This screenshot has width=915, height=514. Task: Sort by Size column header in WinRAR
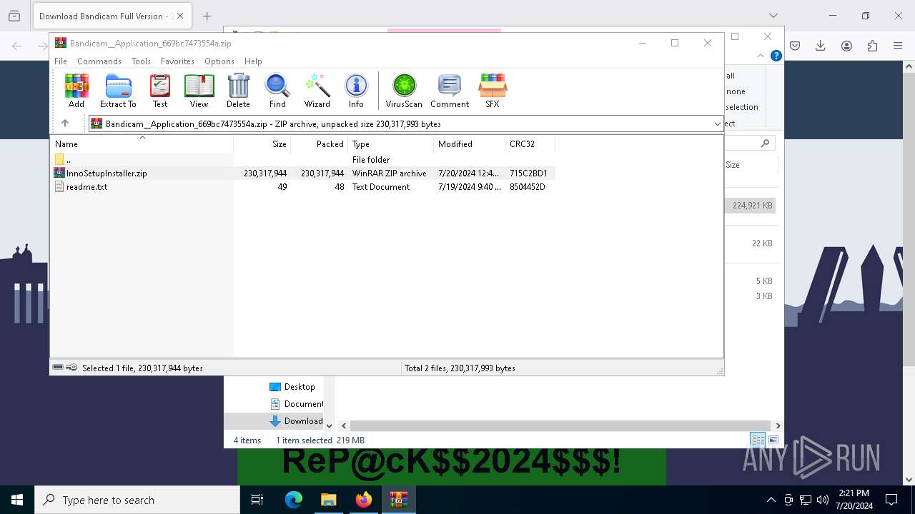coord(262,143)
